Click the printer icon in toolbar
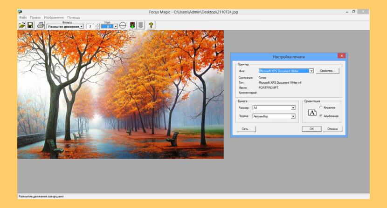387x208 pixels. [x=40, y=25]
